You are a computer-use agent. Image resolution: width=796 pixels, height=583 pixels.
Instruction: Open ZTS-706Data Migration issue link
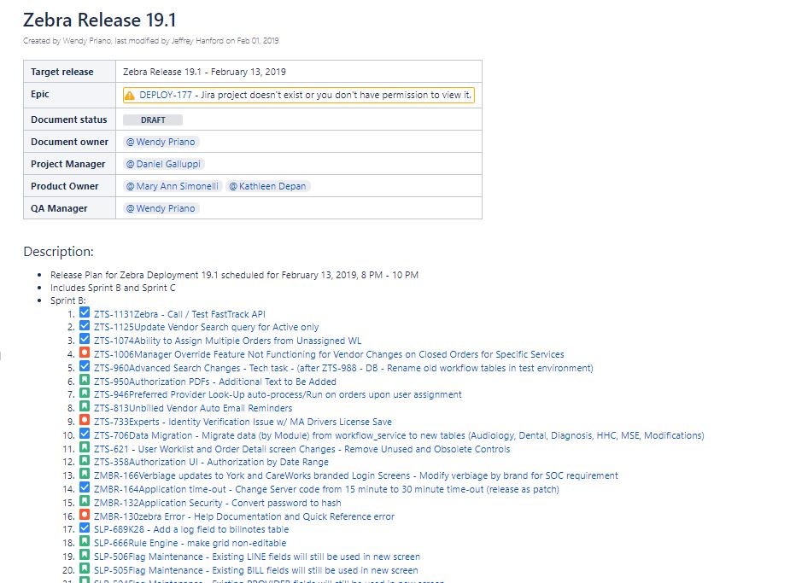point(399,435)
